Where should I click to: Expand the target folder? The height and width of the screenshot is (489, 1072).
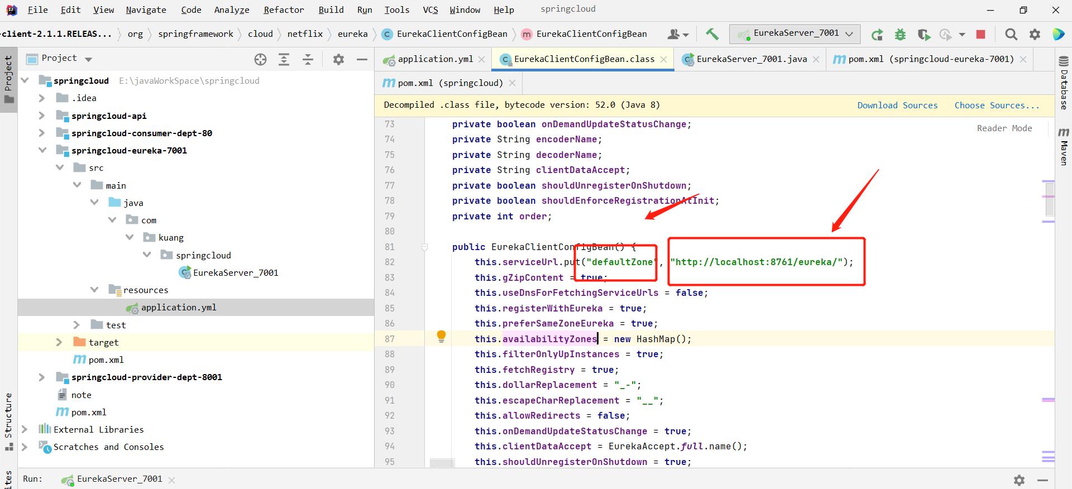(x=59, y=342)
